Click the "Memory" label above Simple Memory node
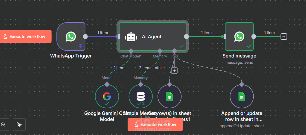The width and height of the screenshot is (306, 135). pos(141,78)
